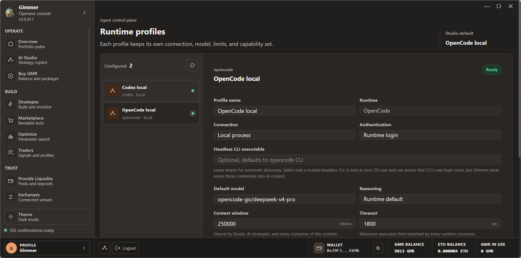Click the Overview home icon
Screen dimensions: 521x258
[11, 44]
